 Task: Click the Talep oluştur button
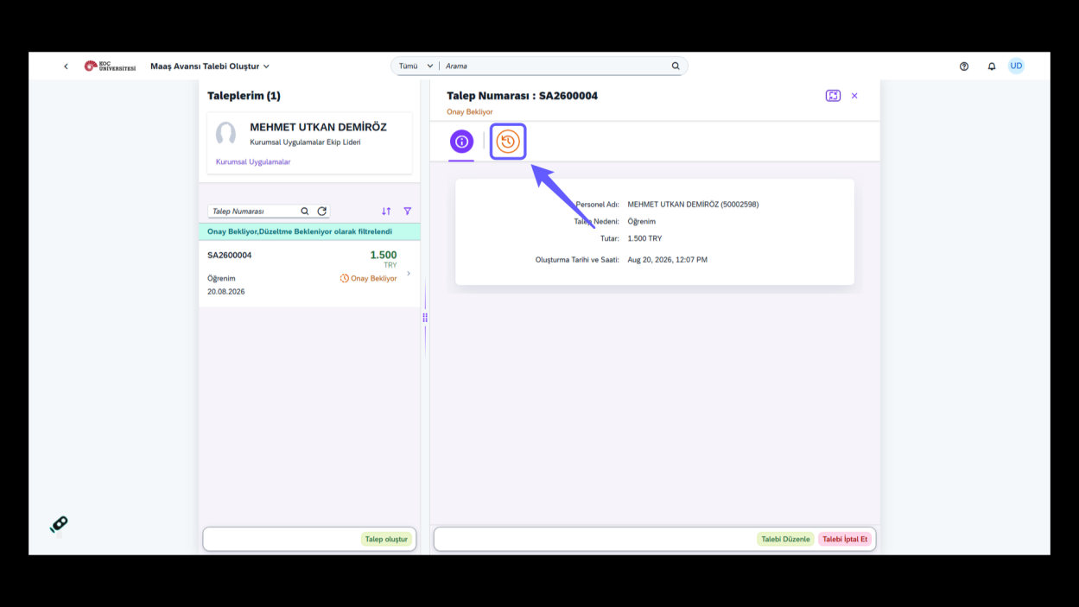click(x=386, y=539)
